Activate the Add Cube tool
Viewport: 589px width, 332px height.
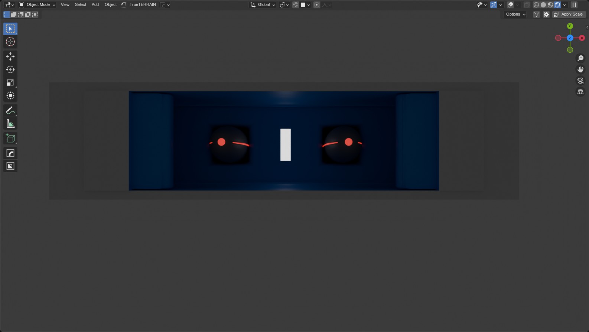[x=10, y=138]
